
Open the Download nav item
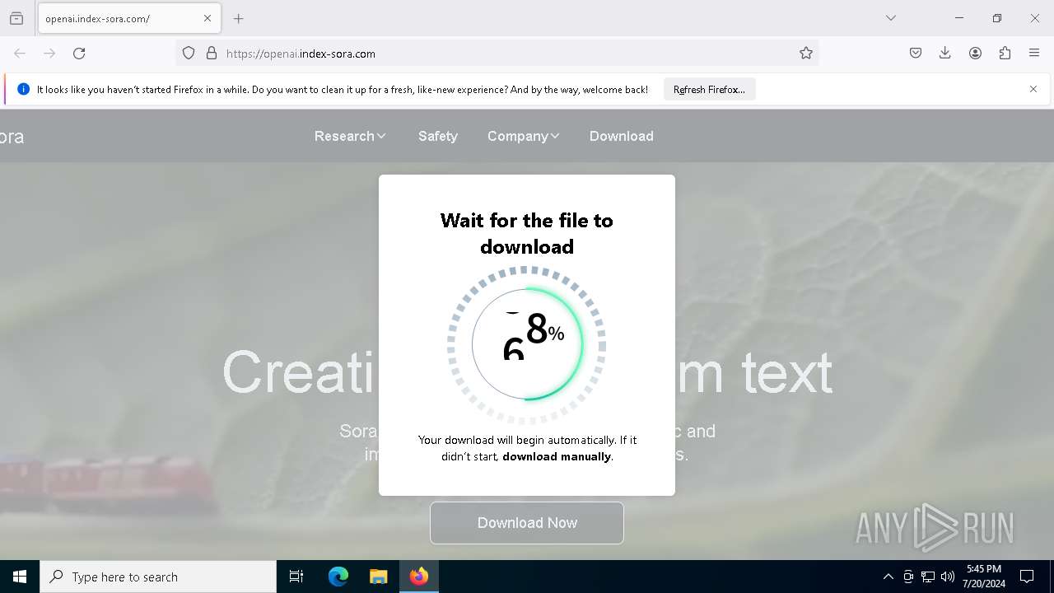pyautogui.click(x=621, y=136)
